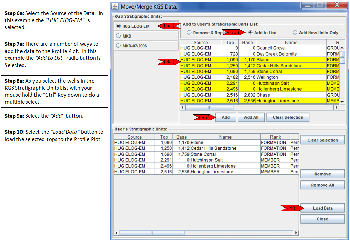
Task: Click the Base header in KGS table
Action: click(x=247, y=42)
